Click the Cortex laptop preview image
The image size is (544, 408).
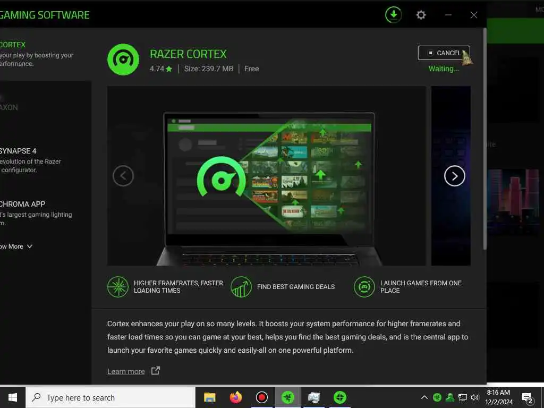click(x=267, y=176)
